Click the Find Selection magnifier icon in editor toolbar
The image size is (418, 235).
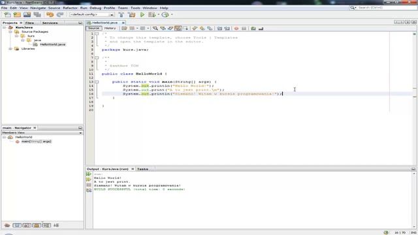tap(155, 28)
